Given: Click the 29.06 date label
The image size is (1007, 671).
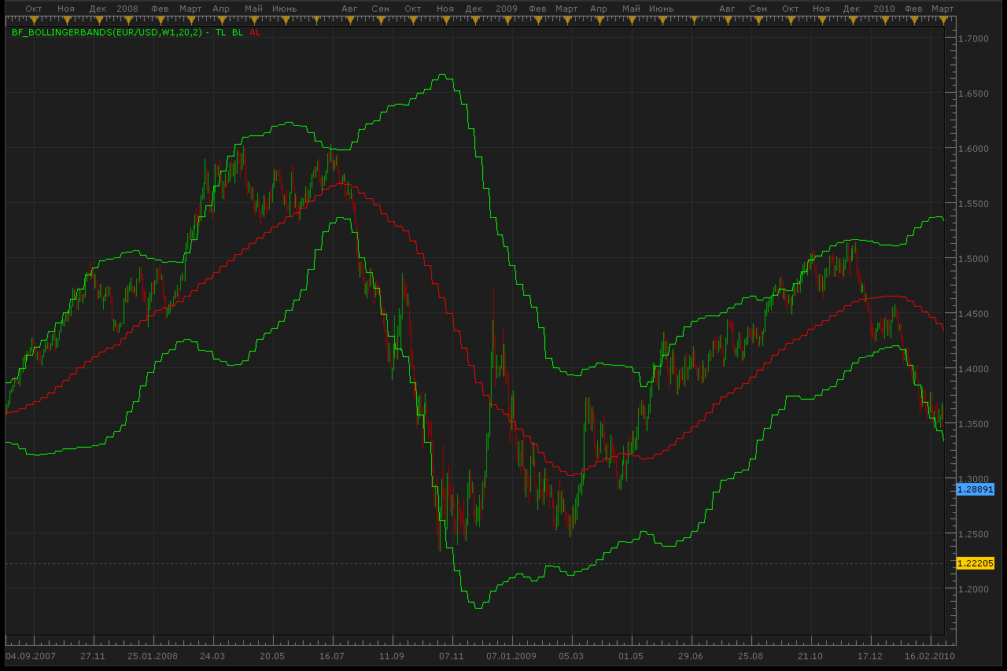Looking at the screenshot, I should pos(691,655).
